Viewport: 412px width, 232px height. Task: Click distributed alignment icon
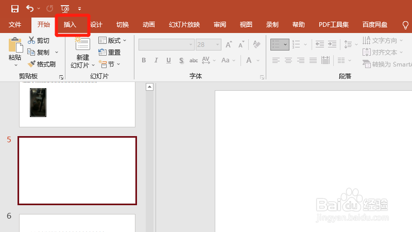pyautogui.click(x=325, y=60)
